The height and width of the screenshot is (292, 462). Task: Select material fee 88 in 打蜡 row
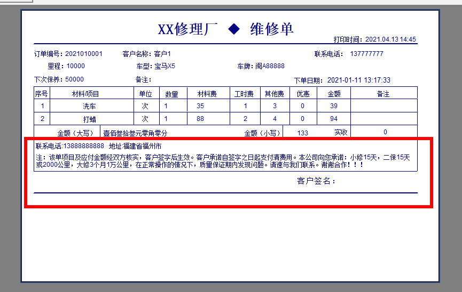coord(200,119)
